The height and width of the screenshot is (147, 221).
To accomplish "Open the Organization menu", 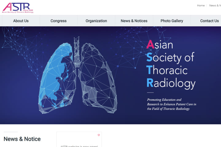I will tap(96, 21).
